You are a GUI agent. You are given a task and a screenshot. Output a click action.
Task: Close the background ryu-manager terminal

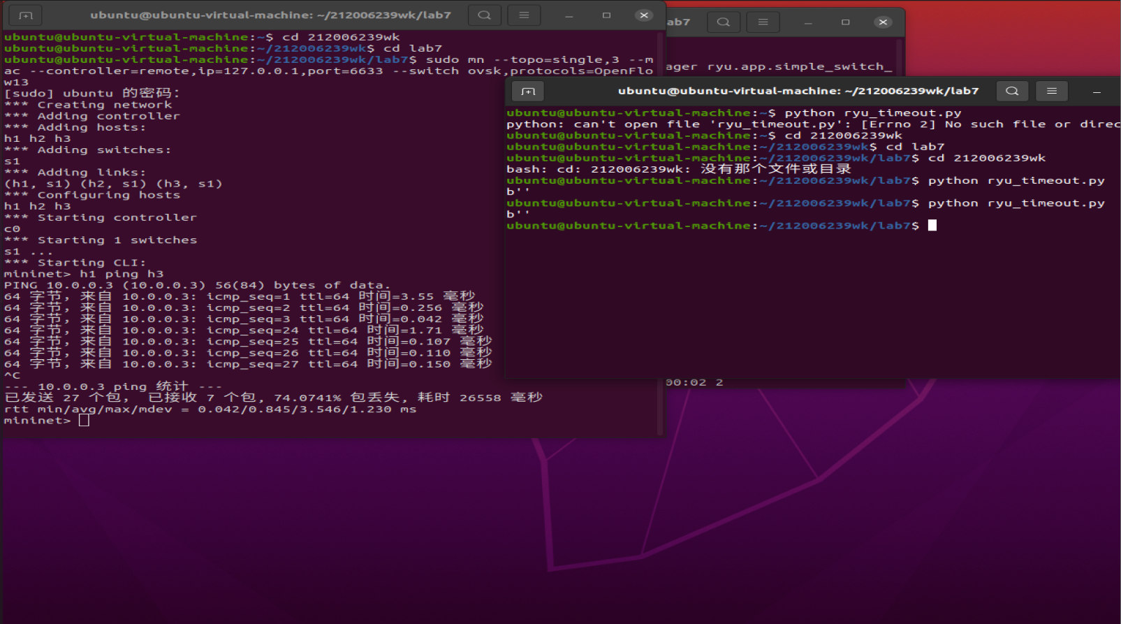coord(883,22)
